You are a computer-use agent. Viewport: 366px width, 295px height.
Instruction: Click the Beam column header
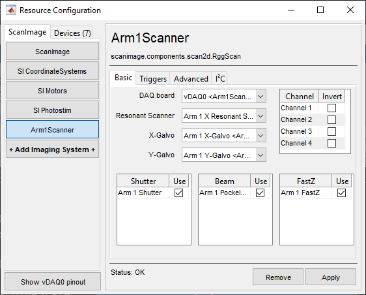click(x=224, y=181)
